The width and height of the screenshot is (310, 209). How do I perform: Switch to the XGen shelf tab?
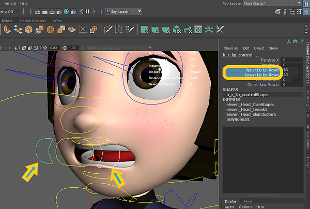click(x=57, y=21)
